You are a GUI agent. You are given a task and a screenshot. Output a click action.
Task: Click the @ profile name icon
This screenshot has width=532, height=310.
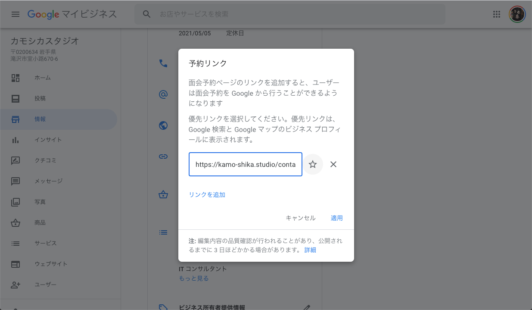[x=163, y=94]
